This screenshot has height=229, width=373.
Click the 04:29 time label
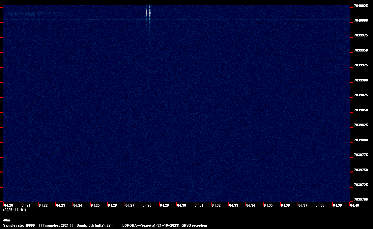pos(164,205)
